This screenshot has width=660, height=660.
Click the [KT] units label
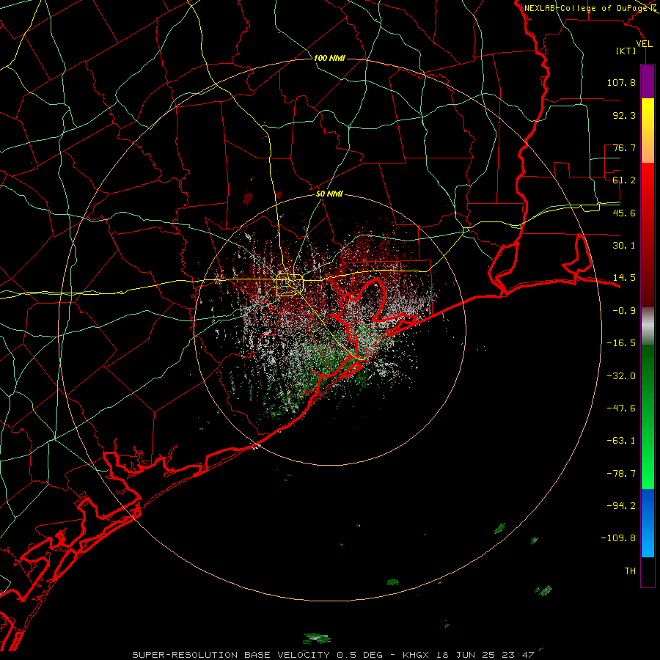pos(626,51)
